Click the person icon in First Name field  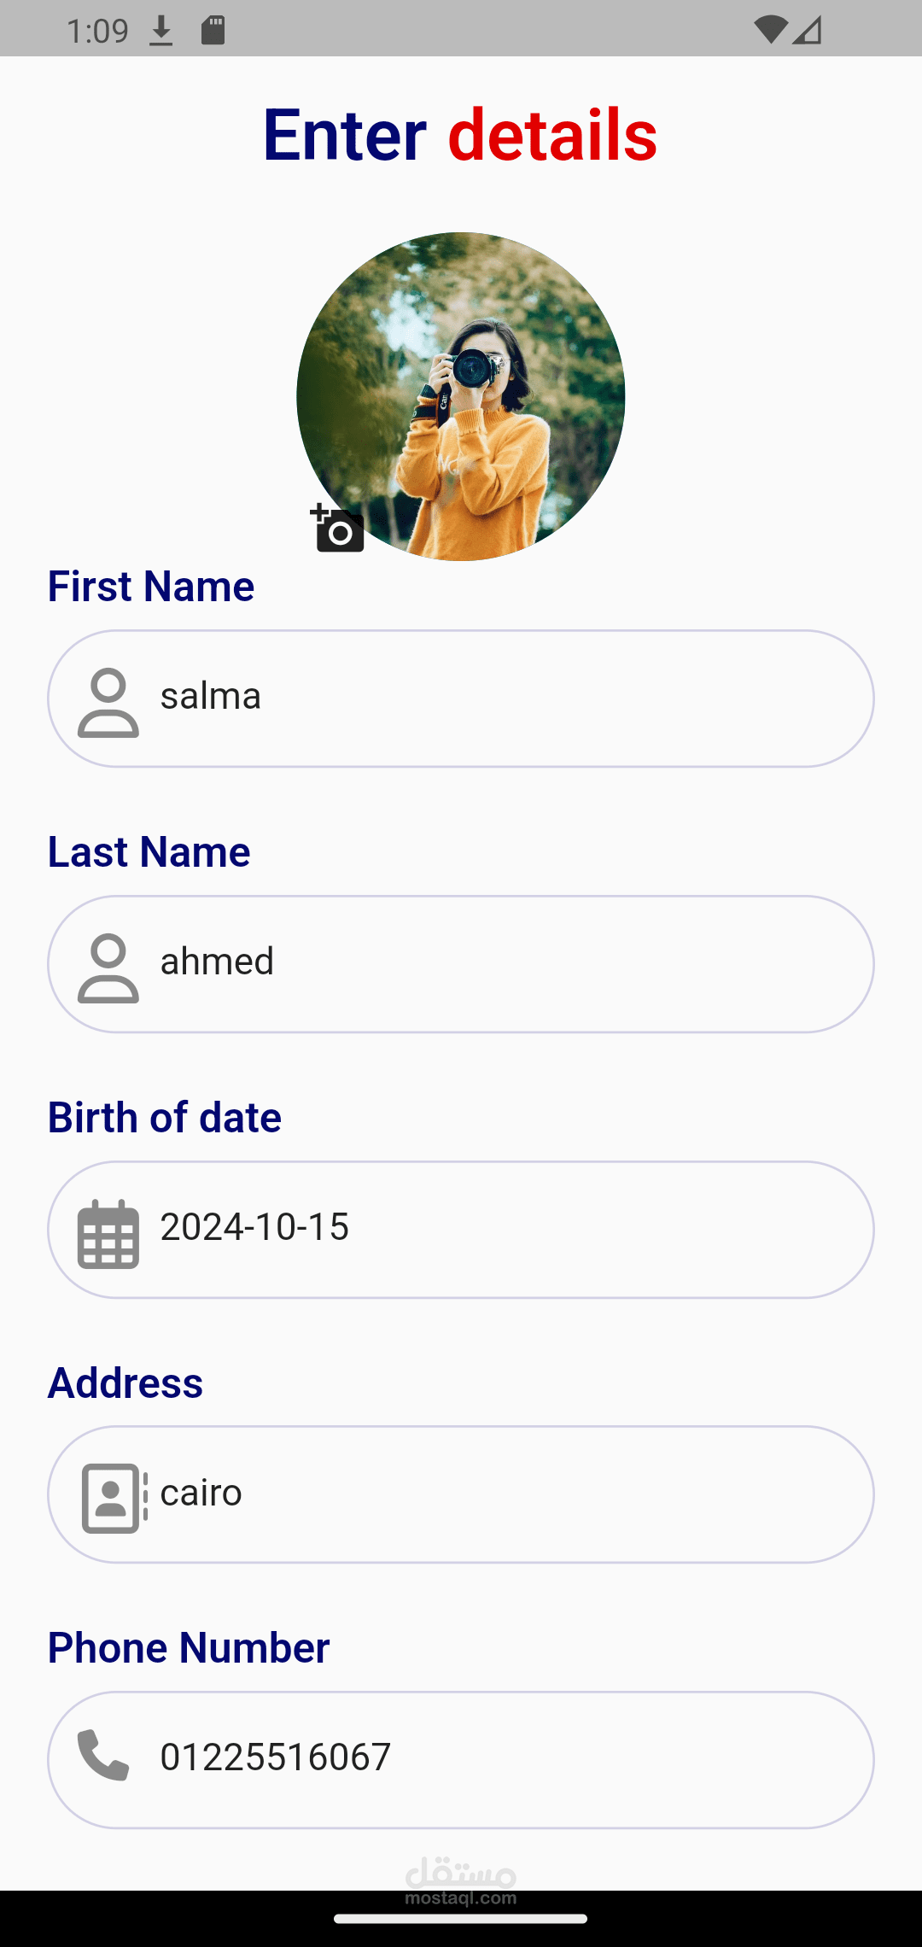pyautogui.click(x=108, y=702)
